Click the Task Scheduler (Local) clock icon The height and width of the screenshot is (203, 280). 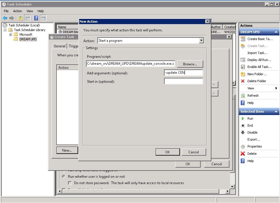[x=5, y=25]
